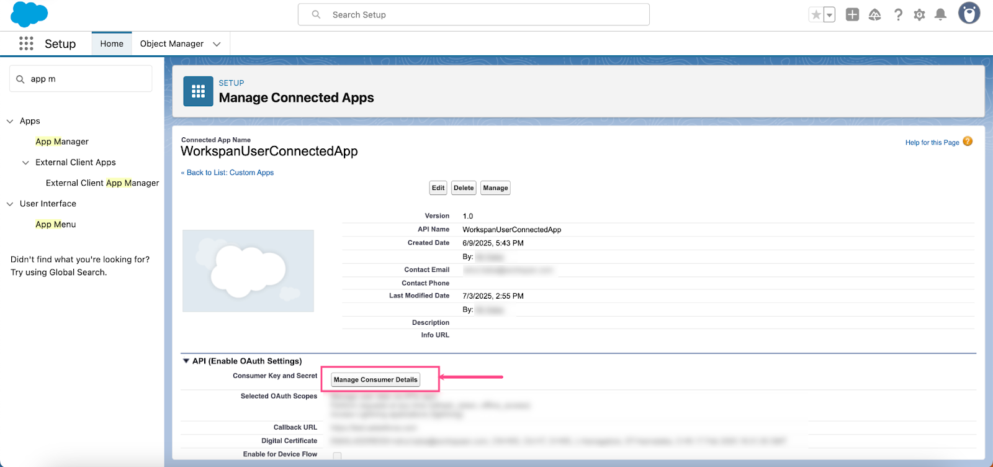This screenshot has height=467, width=993.
Task: Collapse API (Enable OAuth Settings) section triangle
Action: tap(186, 361)
